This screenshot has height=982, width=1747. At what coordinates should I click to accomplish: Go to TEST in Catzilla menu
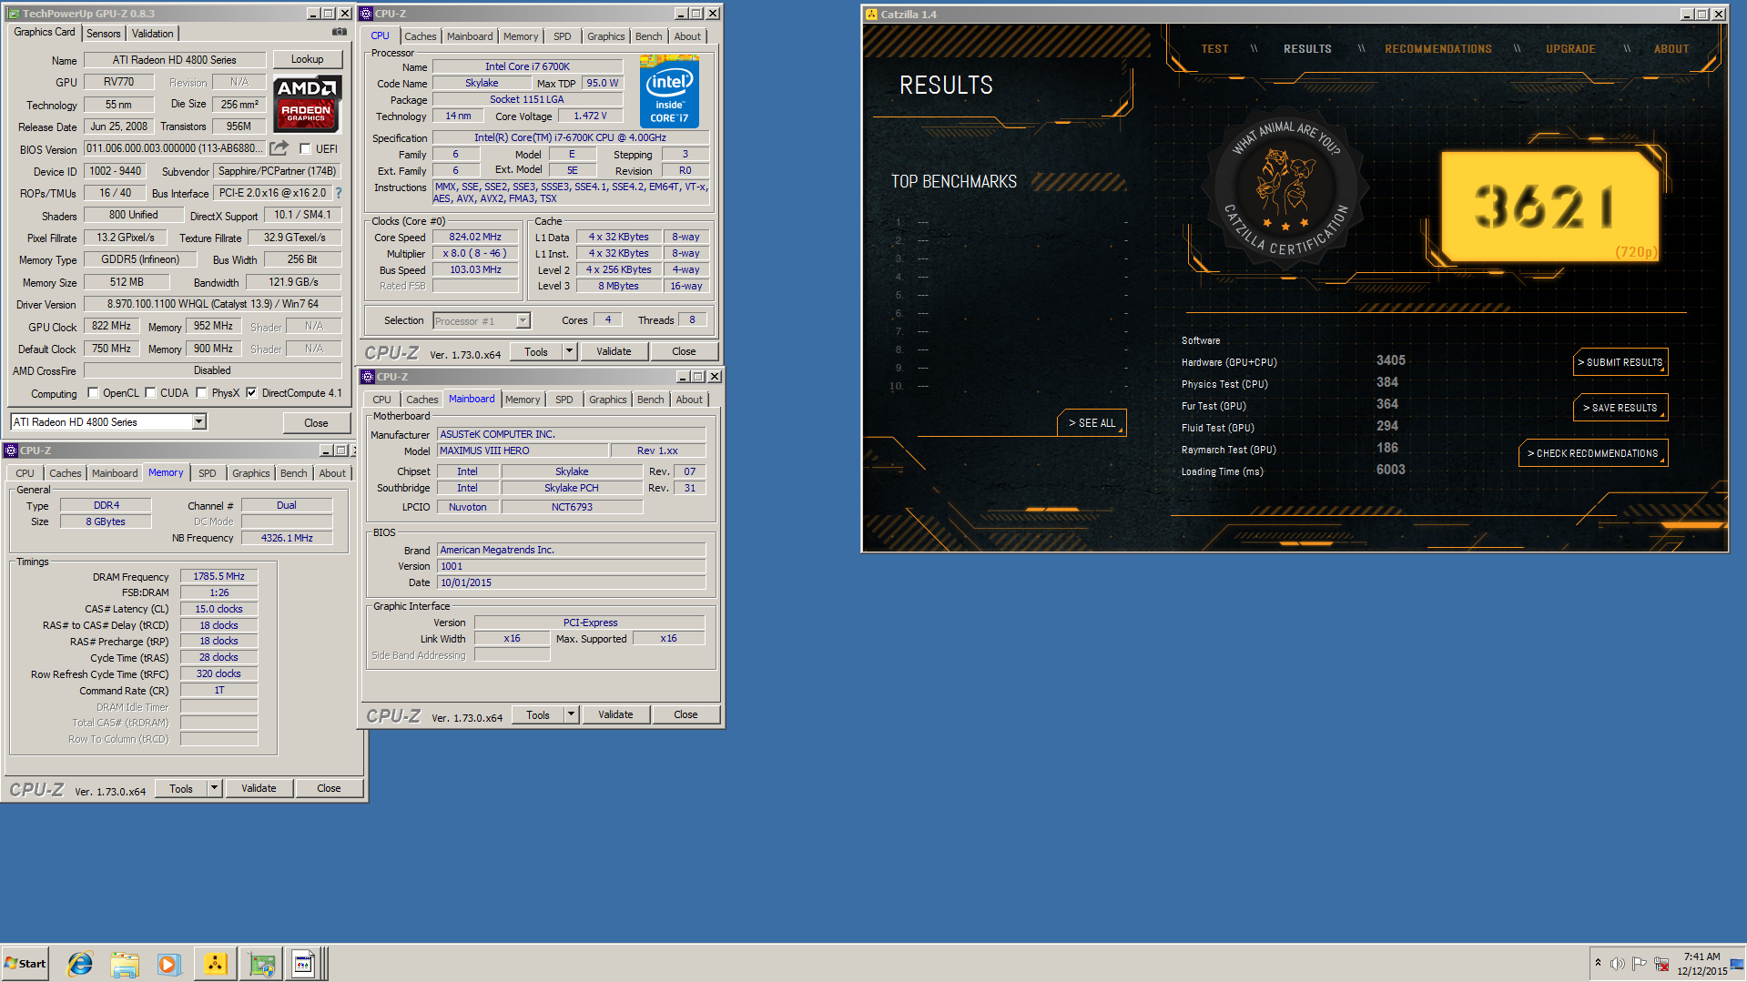click(x=1214, y=49)
